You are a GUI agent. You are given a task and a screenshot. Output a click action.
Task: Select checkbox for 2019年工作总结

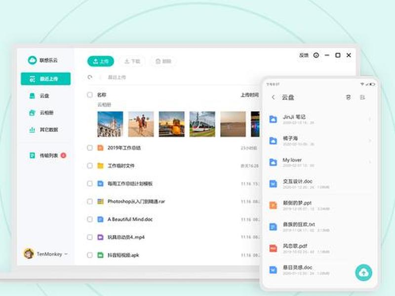click(x=90, y=148)
